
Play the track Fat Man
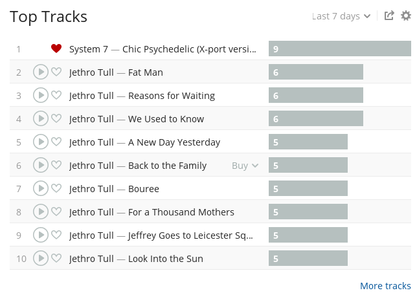click(40, 72)
